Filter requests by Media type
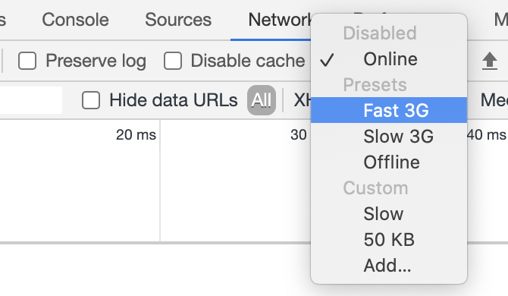Image resolution: width=508 pixels, height=296 pixels. click(x=494, y=100)
